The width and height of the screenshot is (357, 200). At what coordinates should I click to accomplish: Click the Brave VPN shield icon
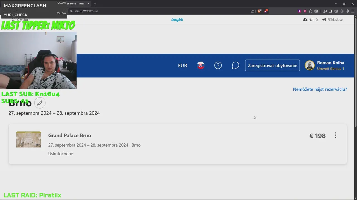(347, 11)
